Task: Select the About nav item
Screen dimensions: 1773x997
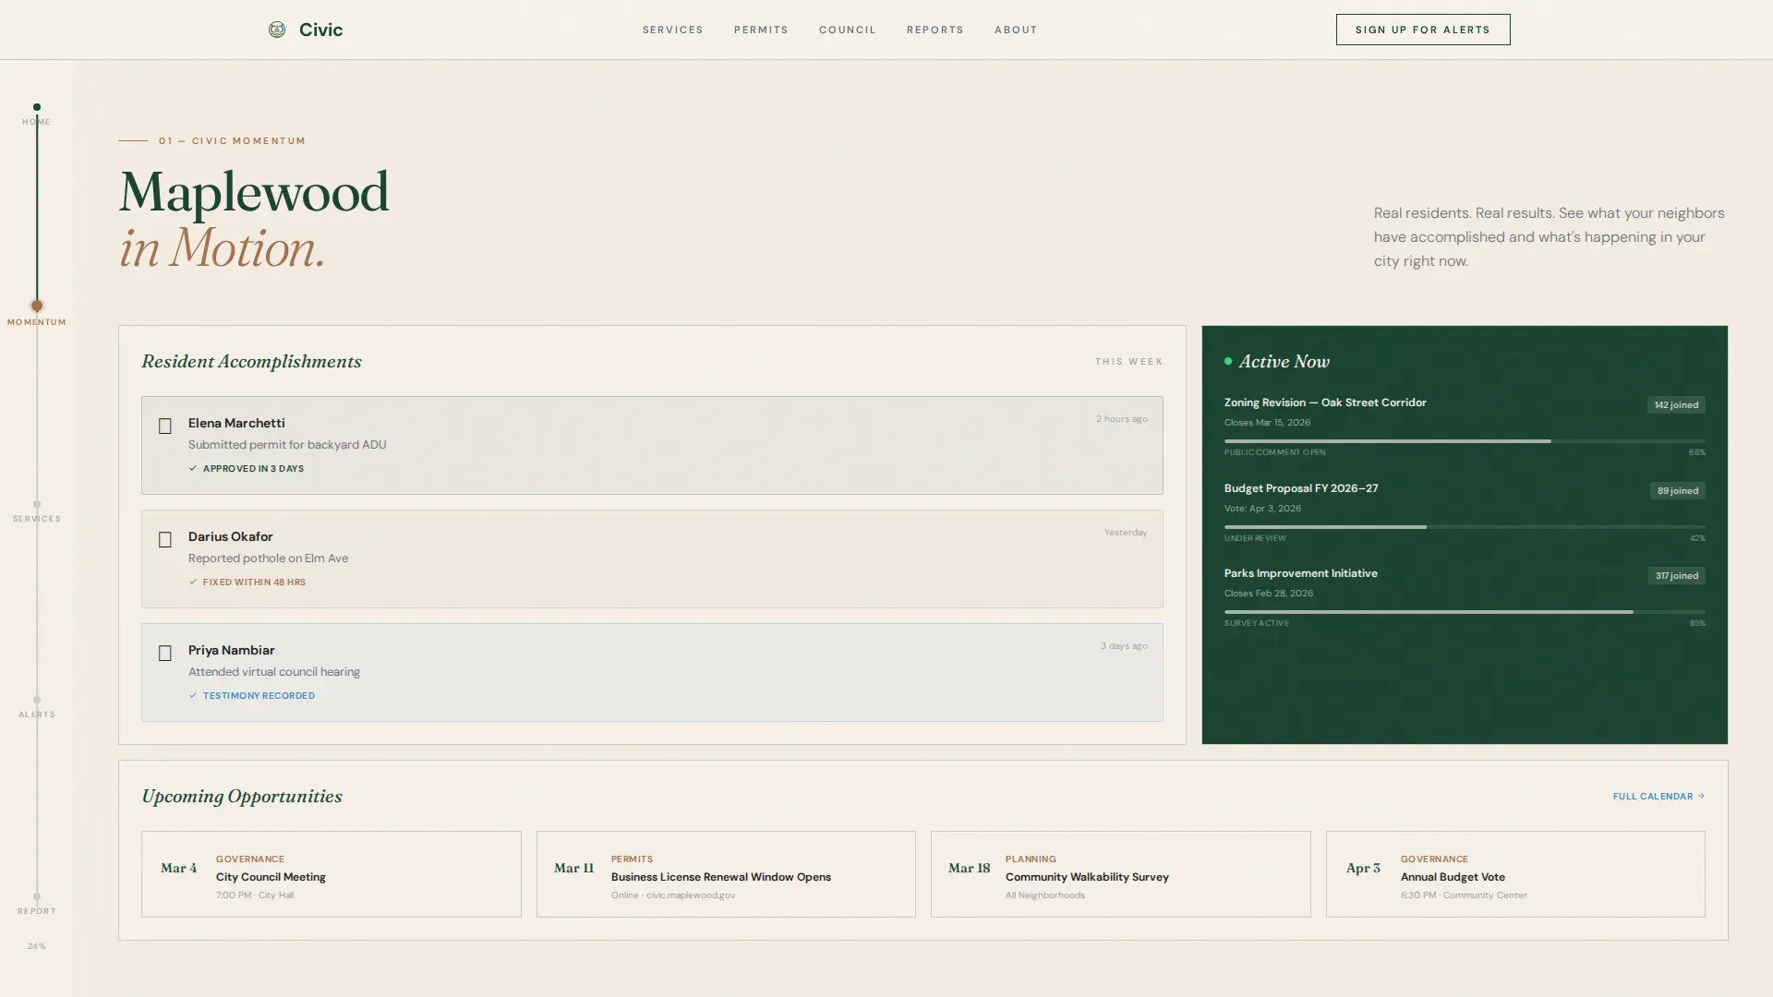Action: click(x=1016, y=30)
